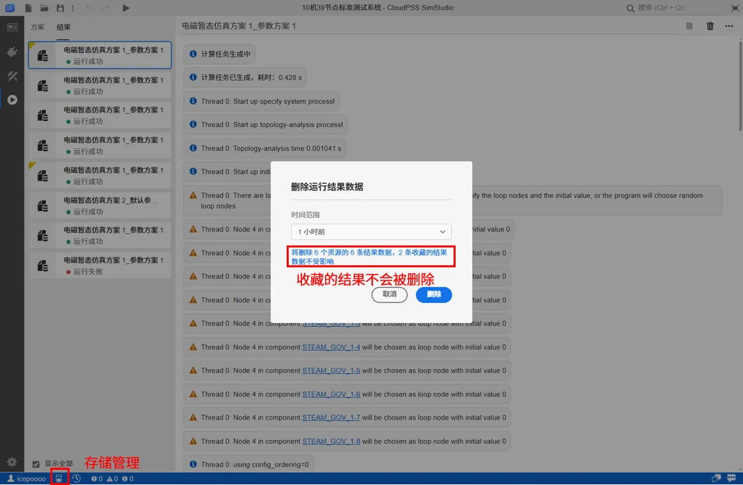Open the STEAM_GOV_1-4 component link
The image size is (743, 485).
[x=331, y=347]
